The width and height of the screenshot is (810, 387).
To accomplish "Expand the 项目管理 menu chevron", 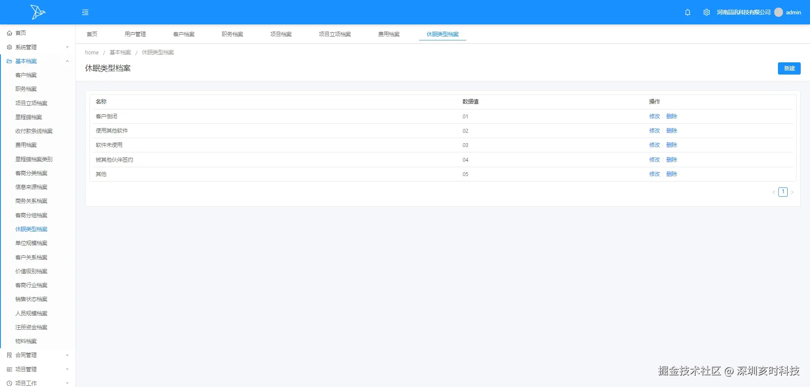I will (x=67, y=369).
